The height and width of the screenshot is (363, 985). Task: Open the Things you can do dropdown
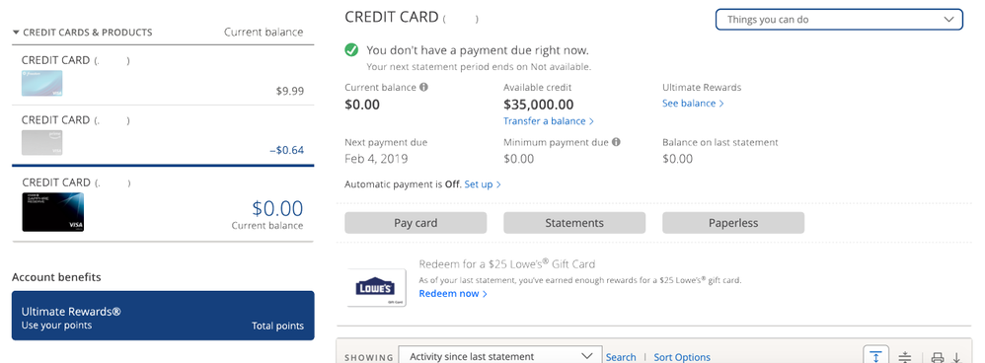pyautogui.click(x=839, y=20)
